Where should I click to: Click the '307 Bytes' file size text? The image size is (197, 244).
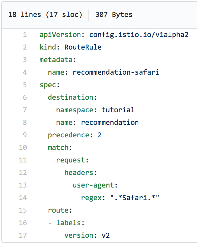[x=114, y=14]
